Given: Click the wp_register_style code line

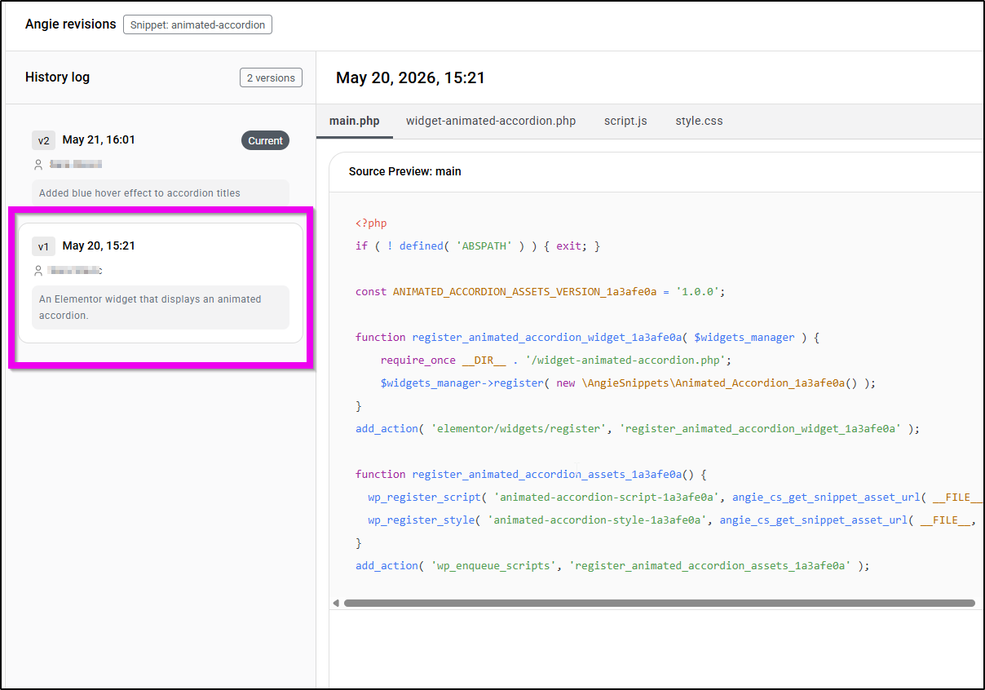Looking at the screenshot, I should click(672, 520).
